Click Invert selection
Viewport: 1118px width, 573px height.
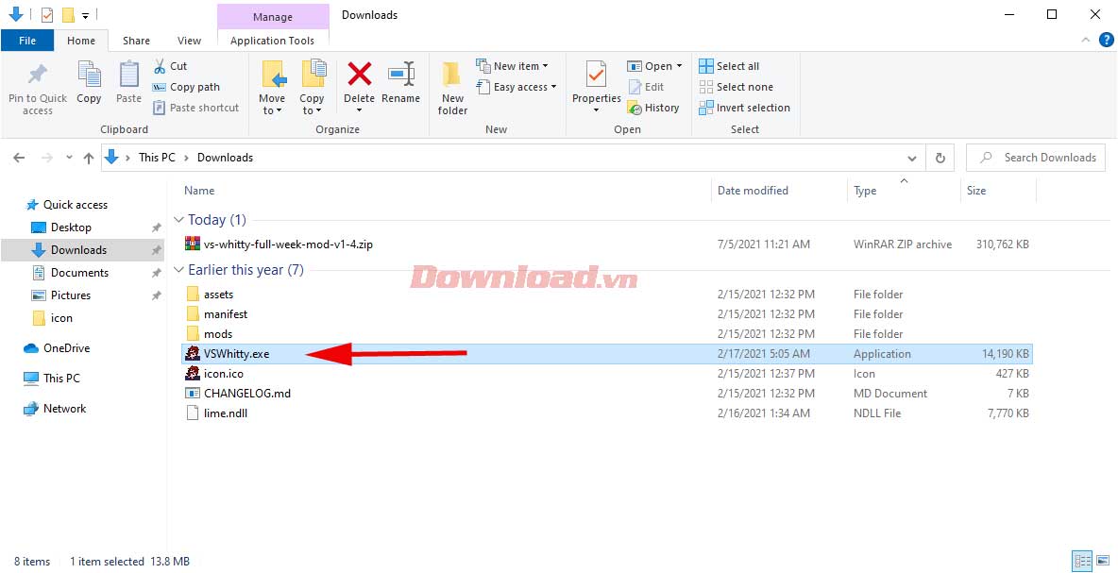click(744, 108)
